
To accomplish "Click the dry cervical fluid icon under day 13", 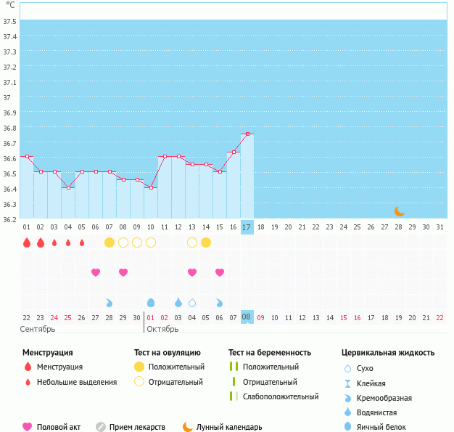I will click(192, 303).
